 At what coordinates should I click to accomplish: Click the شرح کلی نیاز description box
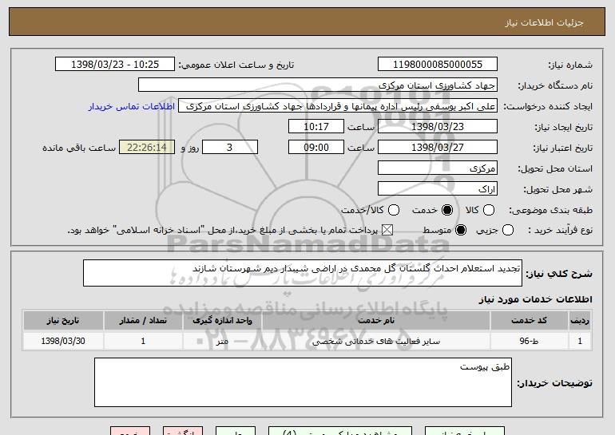[303, 273]
